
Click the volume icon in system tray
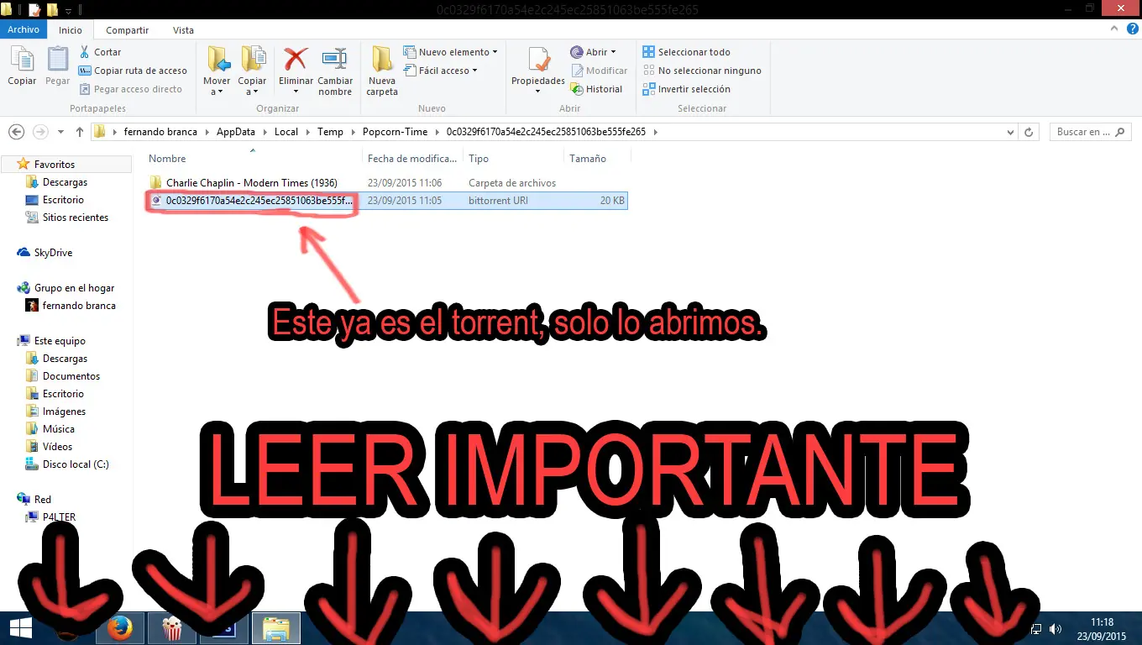(1055, 628)
